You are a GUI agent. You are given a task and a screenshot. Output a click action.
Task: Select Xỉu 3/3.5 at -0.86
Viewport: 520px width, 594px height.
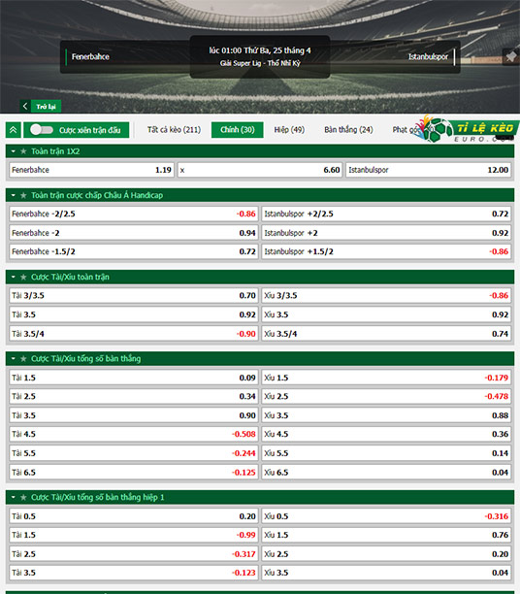tap(386, 295)
